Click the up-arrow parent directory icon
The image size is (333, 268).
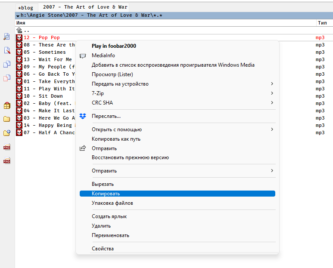[19, 30]
